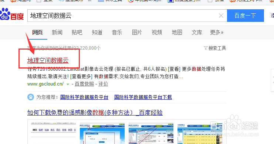Switch to the 地图 tab
The height and width of the screenshot is (144, 274).
click(x=177, y=32)
